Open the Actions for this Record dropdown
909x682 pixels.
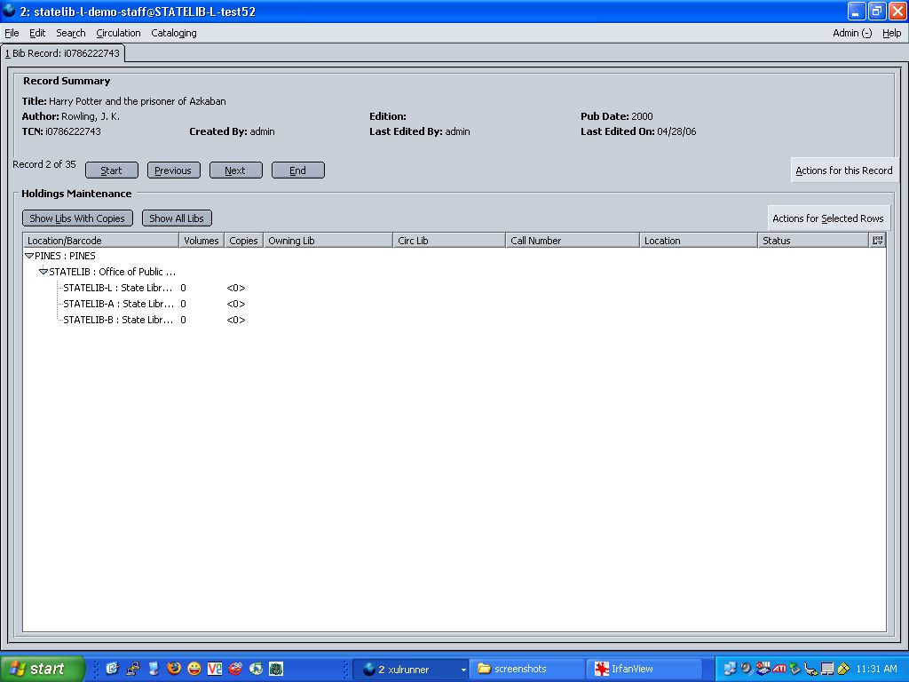pos(843,170)
